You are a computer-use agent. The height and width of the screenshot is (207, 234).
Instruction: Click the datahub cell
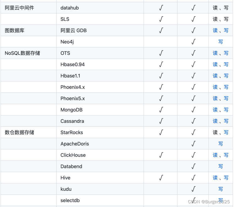click(x=100, y=8)
